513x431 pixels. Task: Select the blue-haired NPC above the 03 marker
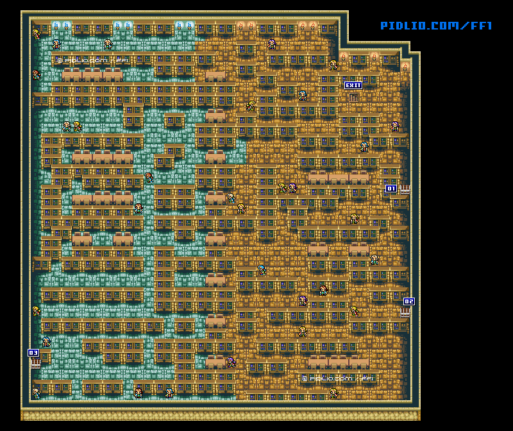pyautogui.click(x=46, y=342)
